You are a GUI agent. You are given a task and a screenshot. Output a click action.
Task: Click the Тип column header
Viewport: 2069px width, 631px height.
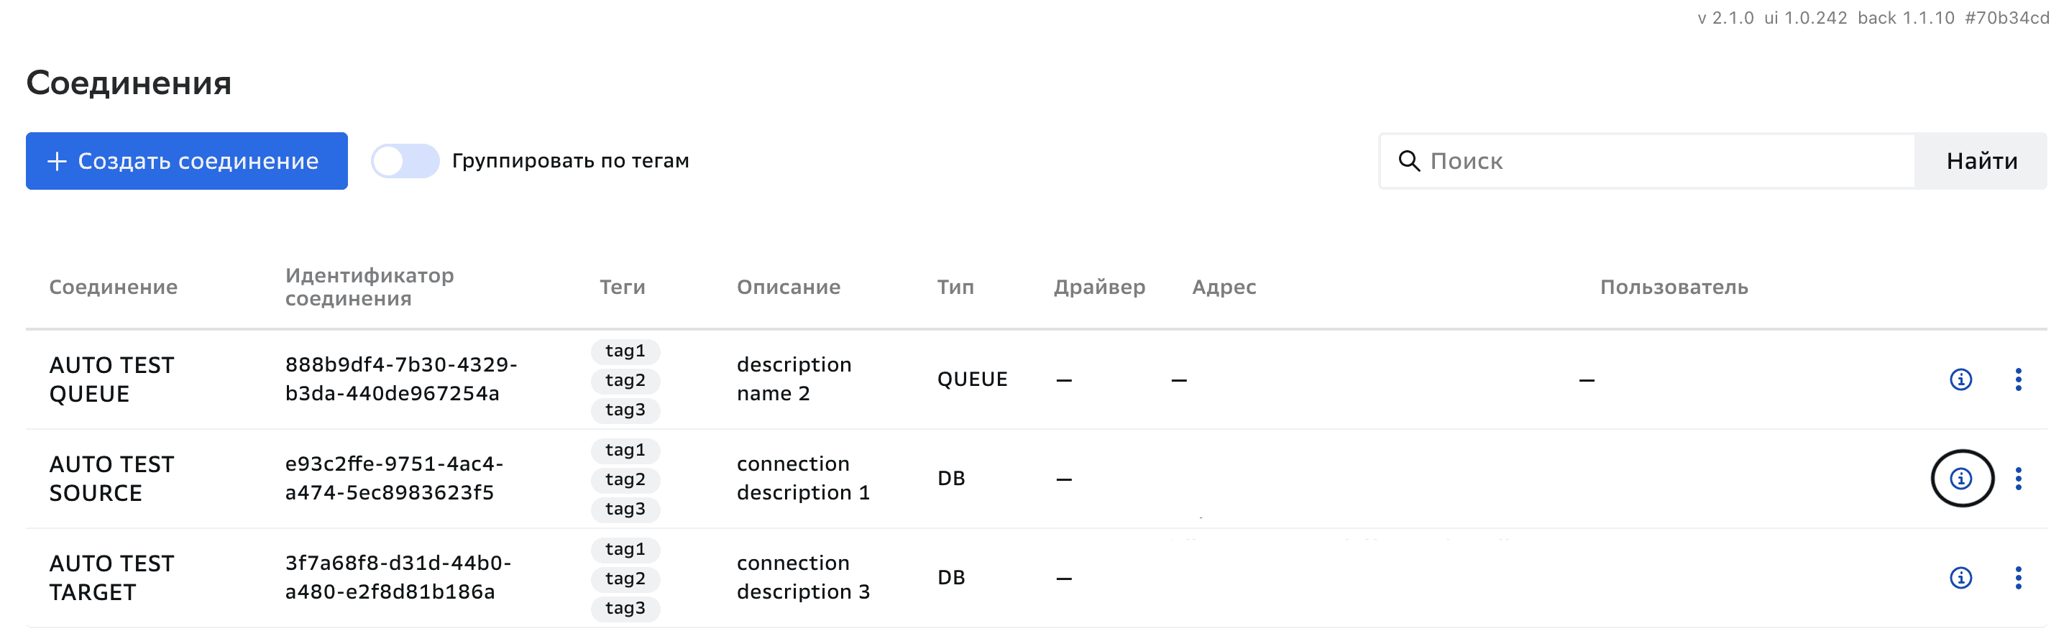click(x=955, y=287)
